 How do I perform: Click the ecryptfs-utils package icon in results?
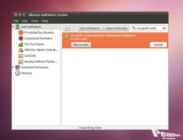click(x=66, y=36)
